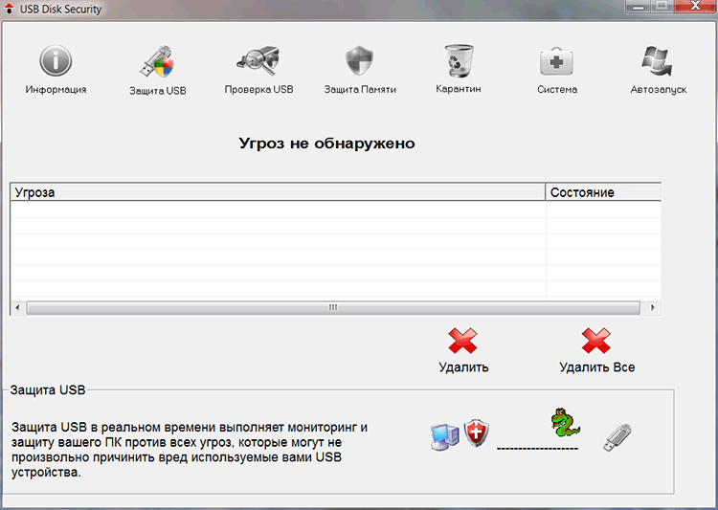The image size is (718, 510).
Task: Click the Информация label
Action: pos(56,89)
